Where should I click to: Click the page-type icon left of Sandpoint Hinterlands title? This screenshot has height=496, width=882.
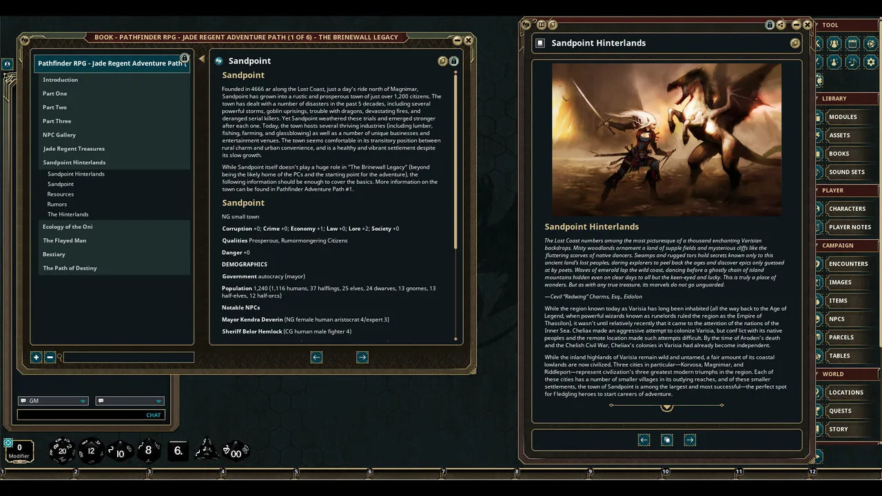pyautogui.click(x=541, y=43)
